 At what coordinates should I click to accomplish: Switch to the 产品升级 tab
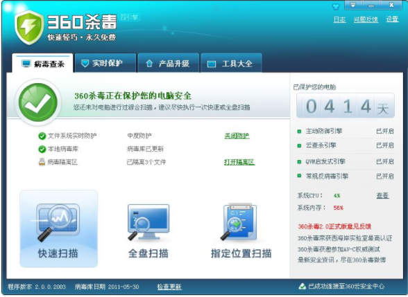169,63
